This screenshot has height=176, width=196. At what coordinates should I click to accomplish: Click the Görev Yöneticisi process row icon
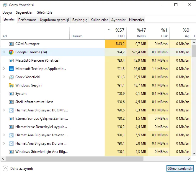point(11,77)
